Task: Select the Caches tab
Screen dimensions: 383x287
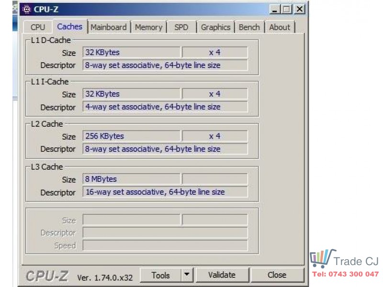Action: [69, 26]
